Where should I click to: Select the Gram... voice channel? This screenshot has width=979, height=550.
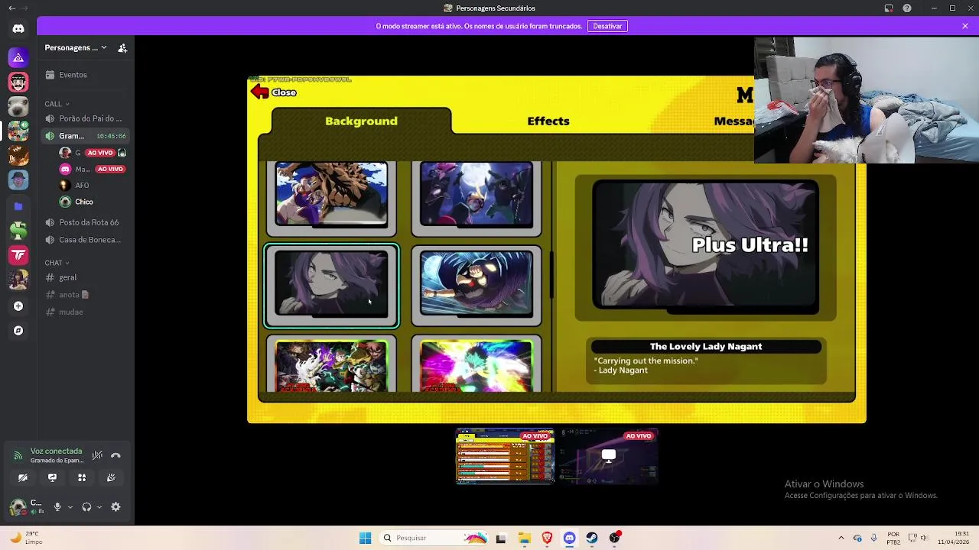tap(85, 136)
